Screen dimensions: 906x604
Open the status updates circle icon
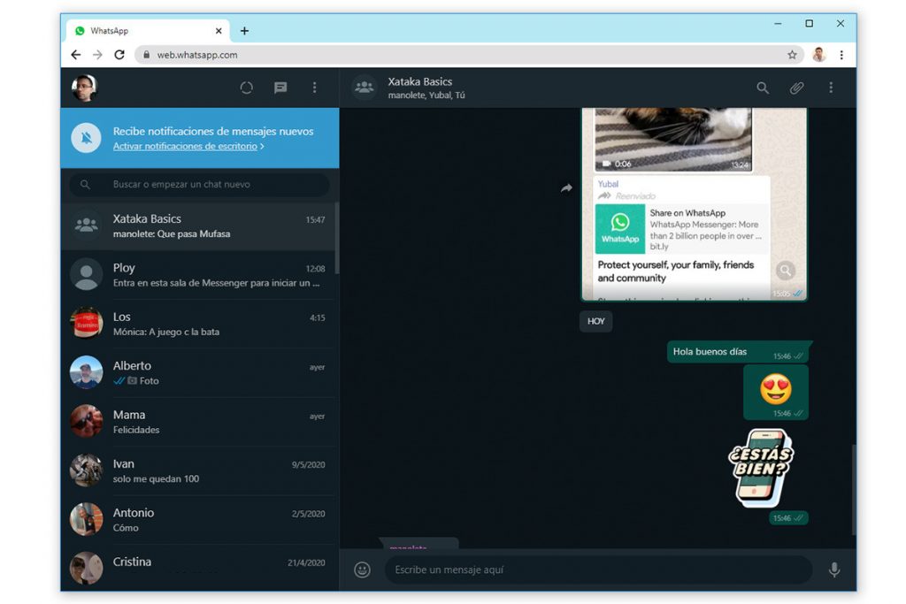coord(246,88)
